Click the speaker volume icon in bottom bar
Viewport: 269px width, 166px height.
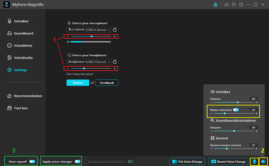(x=263, y=162)
